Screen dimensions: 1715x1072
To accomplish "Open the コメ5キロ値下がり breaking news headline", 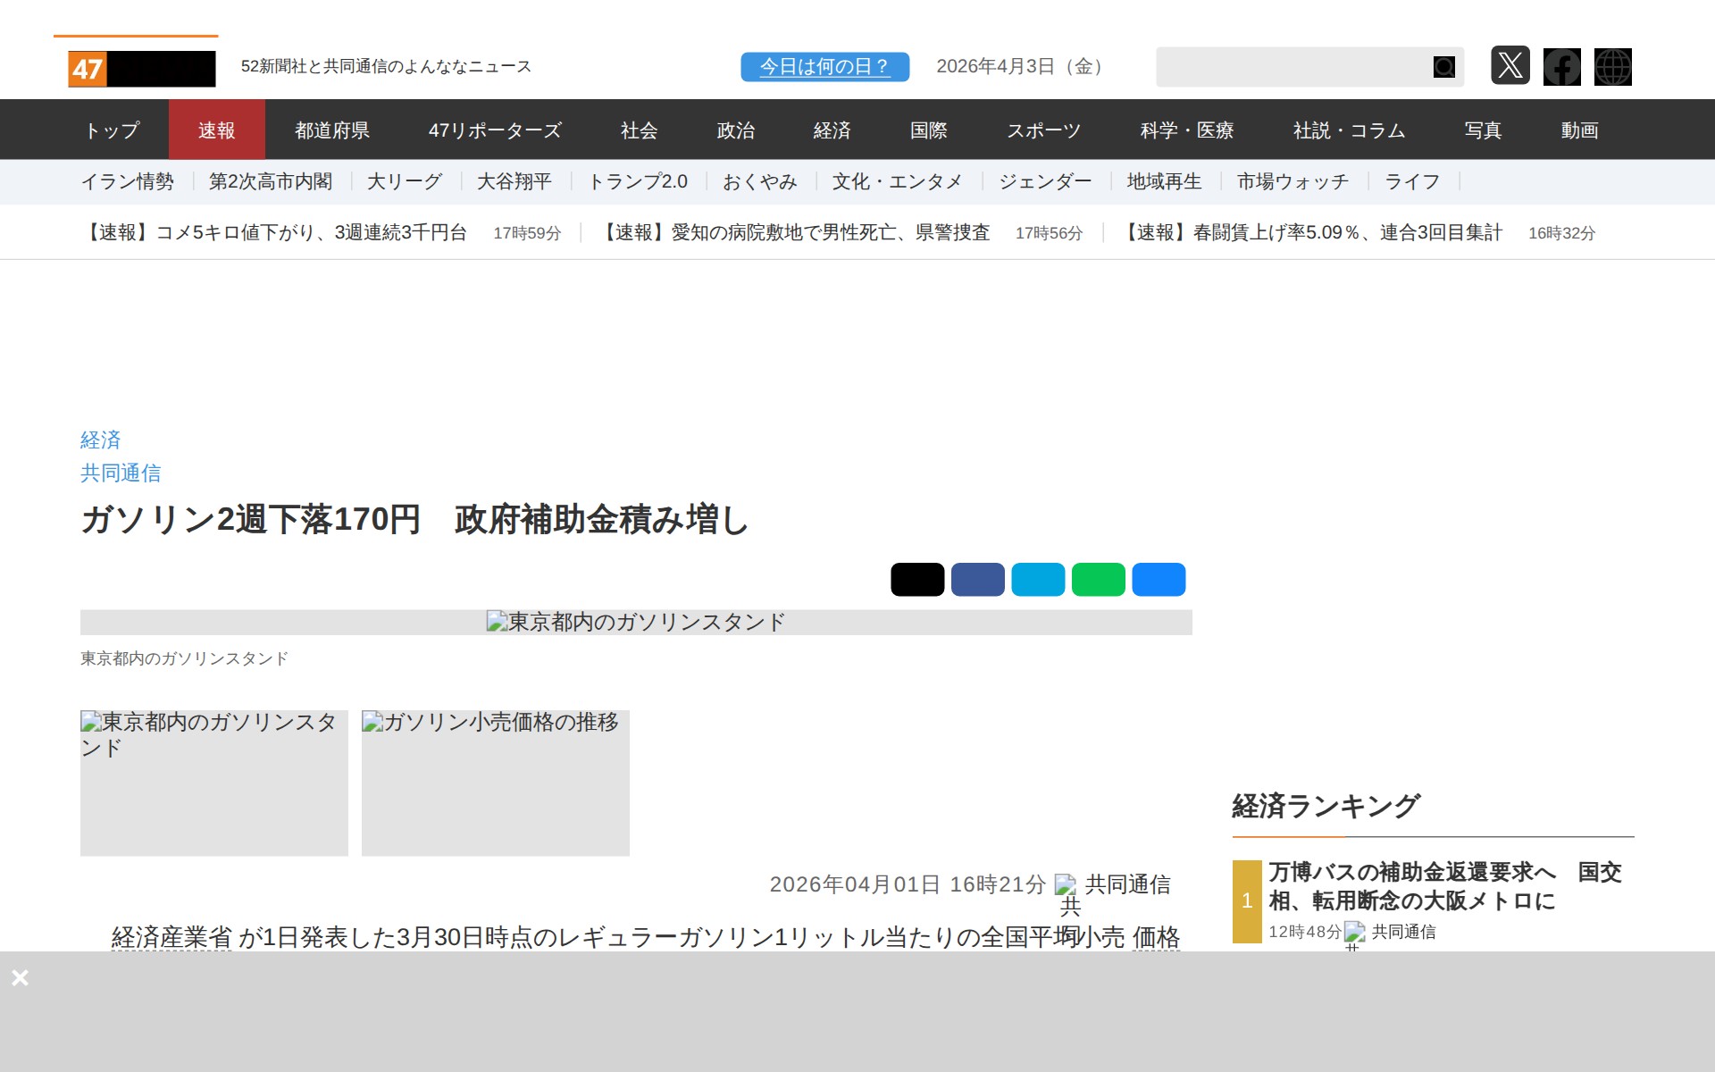I will pos(275,233).
